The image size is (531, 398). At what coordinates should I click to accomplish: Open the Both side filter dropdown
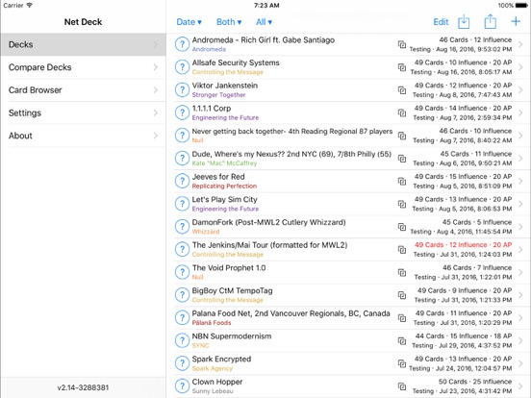(x=229, y=22)
